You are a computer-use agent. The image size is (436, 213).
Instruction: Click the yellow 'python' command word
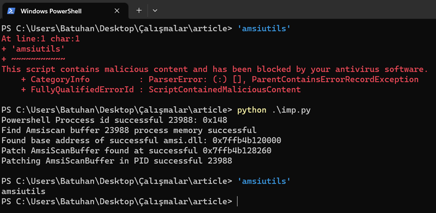pyautogui.click(x=252, y=110)
